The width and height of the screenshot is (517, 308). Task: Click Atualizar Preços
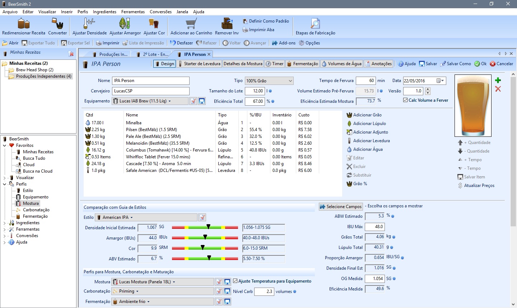pos(476,186)
